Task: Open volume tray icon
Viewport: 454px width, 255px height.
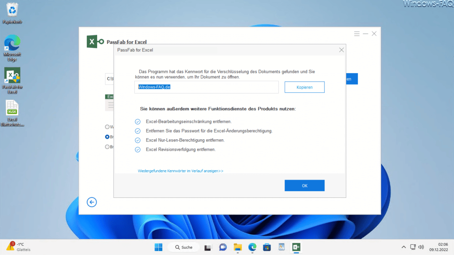Action: (421, 247)
